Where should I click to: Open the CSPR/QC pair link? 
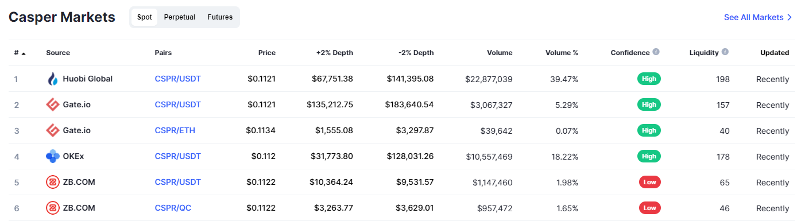click(x=173, y=208)
